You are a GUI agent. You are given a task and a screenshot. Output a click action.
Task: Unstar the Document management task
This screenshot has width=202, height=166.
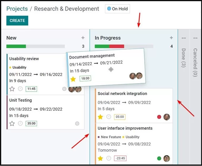point(73,79)
